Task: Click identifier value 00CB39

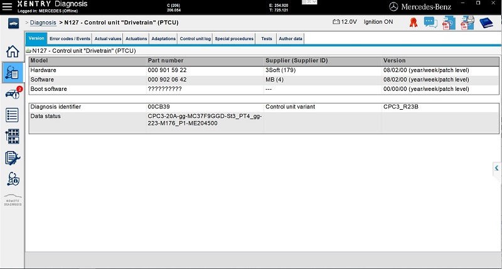Action: point(159,107)
